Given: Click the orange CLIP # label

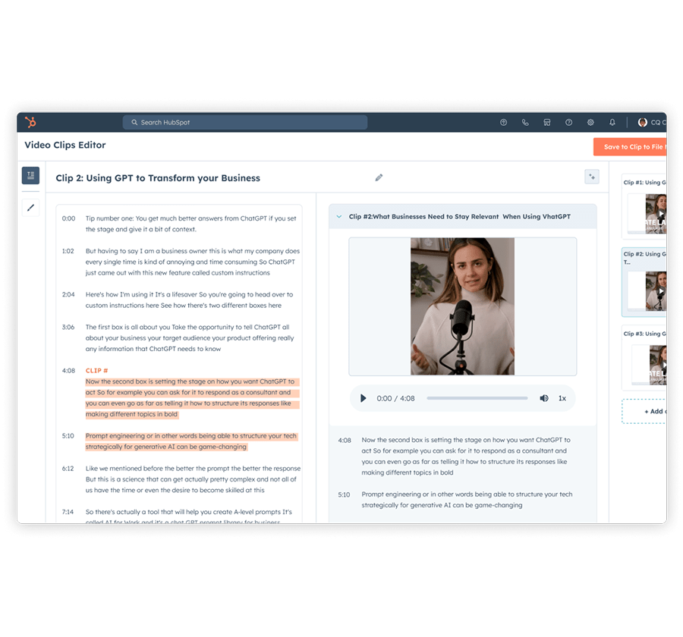Looking at the screenshot, I should (x=96, y=371).
